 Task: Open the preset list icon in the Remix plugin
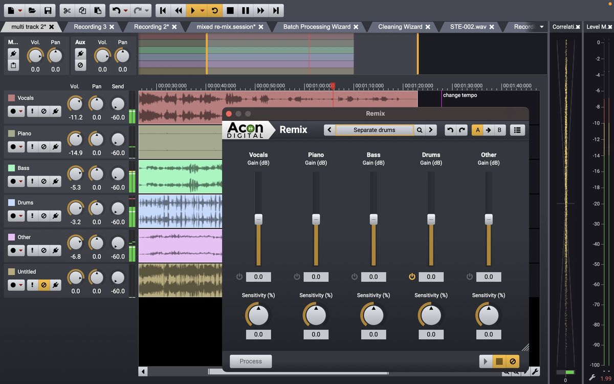pyautogui.click(x=517, y=130)
